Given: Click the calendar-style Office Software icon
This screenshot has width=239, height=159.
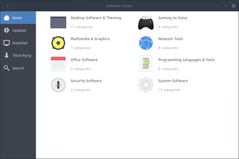Looking at the screenshot, I should point(58,64).
